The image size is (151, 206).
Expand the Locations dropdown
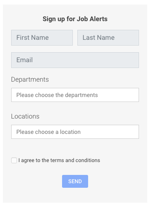(x=75, y=132)
